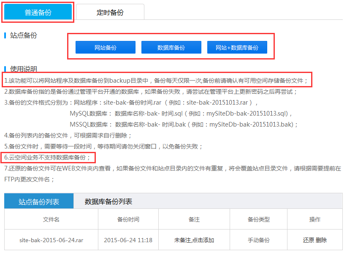Click the 备份类型 column header

(x=258, y=219)
